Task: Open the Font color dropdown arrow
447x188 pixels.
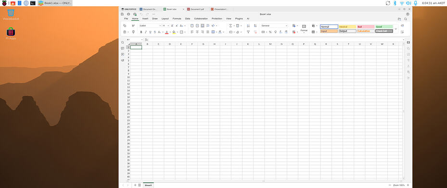Action: coord(170,32)
